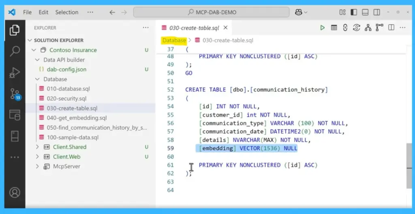Run the query with green play button
The width and height of the screenshot is (415, 214).
322,28
